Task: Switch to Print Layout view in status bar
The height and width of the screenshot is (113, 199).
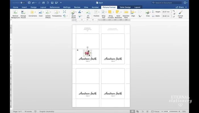Action: tap(132, 112)
